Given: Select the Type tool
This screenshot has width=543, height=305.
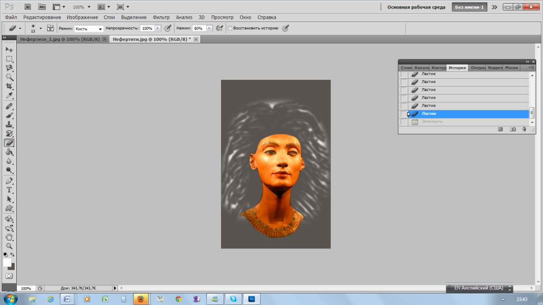Looking at the screenshot, I should 9,190.
